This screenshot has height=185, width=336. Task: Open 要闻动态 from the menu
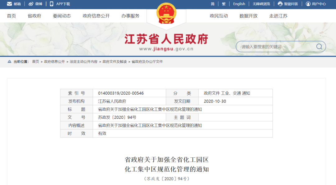click(62, 16)
